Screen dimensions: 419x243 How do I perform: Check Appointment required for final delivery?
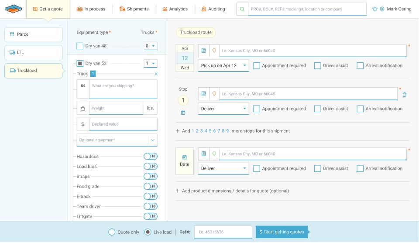coord(257,168)
